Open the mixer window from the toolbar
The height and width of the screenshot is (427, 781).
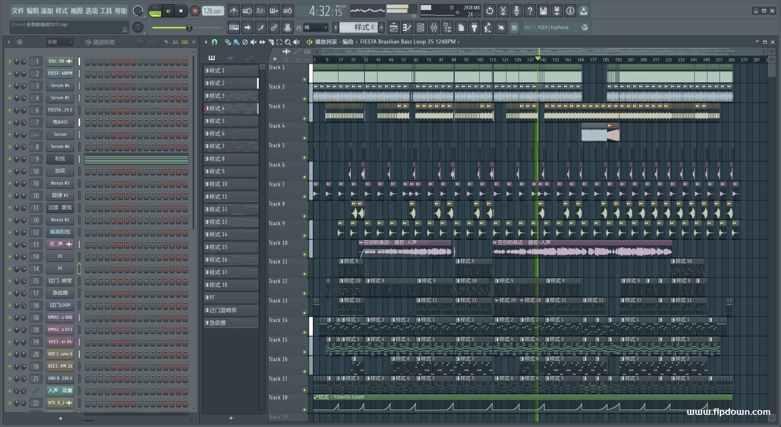click(434, 28)
